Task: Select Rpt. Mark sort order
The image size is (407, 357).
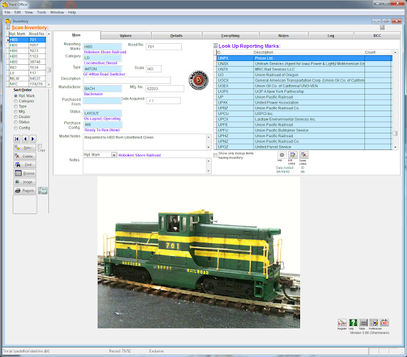Action: coord(16,96)
